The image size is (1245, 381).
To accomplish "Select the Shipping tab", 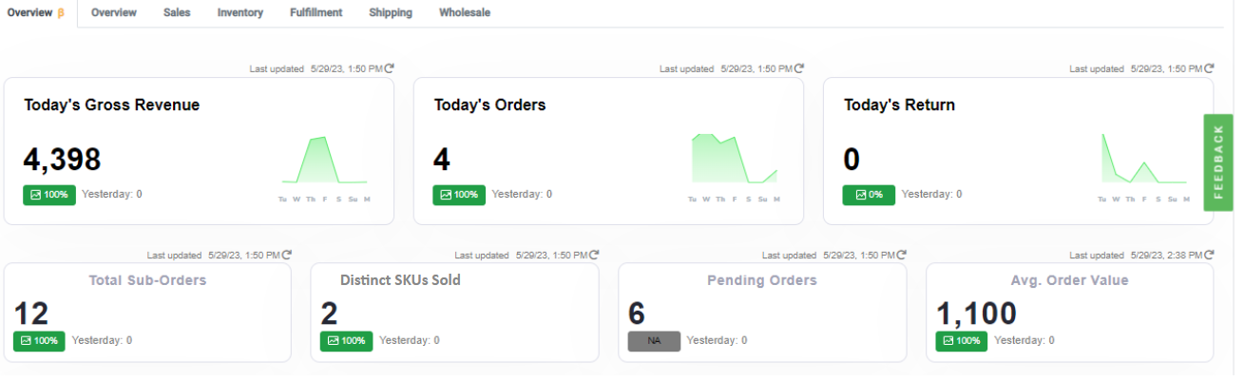I will [391, 12].
